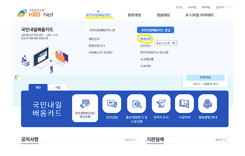Image resolution: width=245 pixels, height=156 pixels.
Task: Select 이용매뉴얼 다운로드 in the submenu
Action: [101, 52]
